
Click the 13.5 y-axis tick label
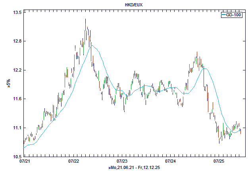[x=17, y=12]
